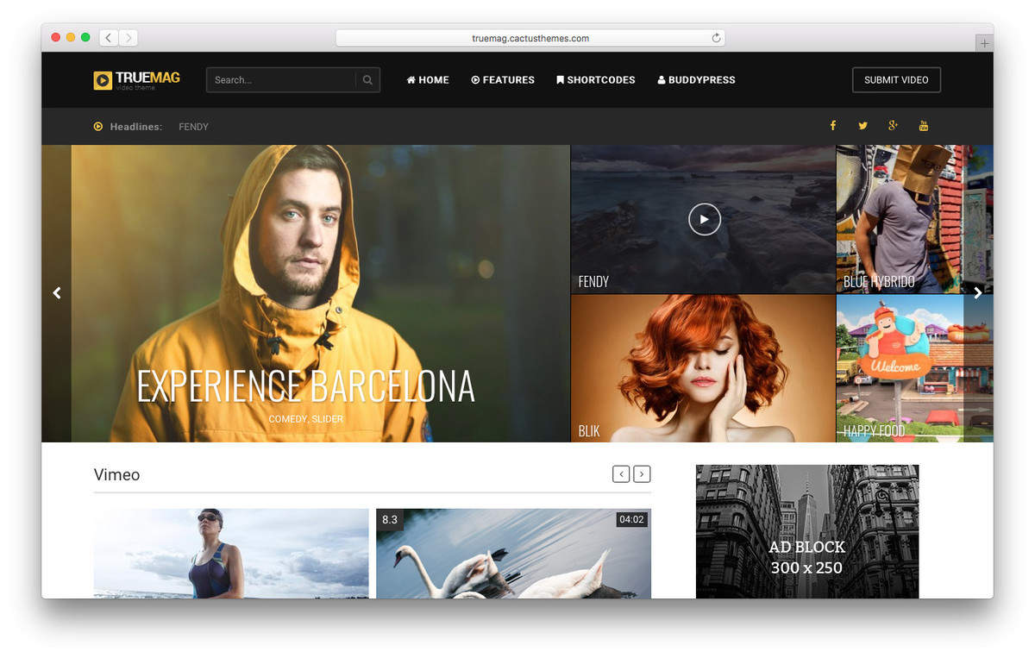Click the Submit Video button
This screenshot has height=658, width=1035.
(x=896, y=80)
